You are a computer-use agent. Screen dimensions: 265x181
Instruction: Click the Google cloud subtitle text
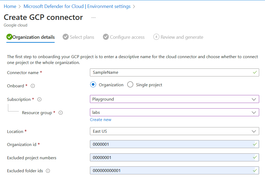pyautogui.click(x=15, y=25)
